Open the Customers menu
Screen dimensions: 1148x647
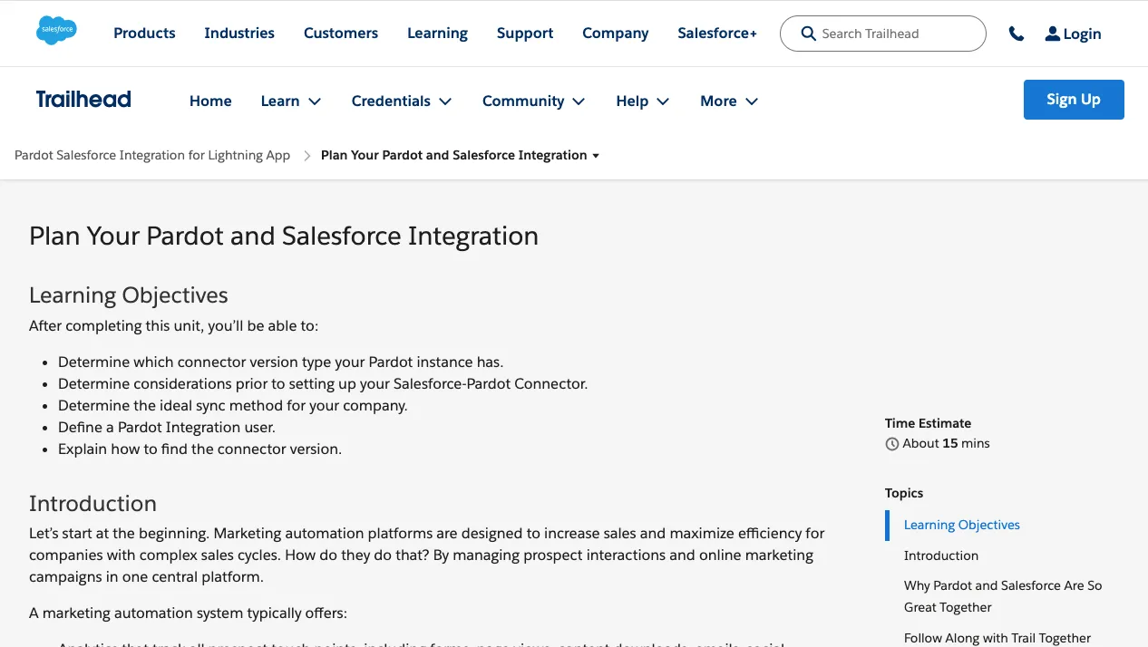[x=341, y=34]
